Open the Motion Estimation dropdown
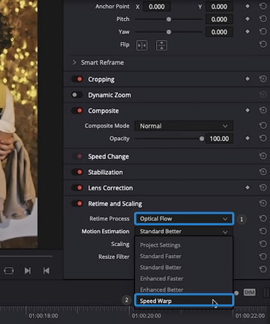270x324 pixels. [x=184, y=232]
